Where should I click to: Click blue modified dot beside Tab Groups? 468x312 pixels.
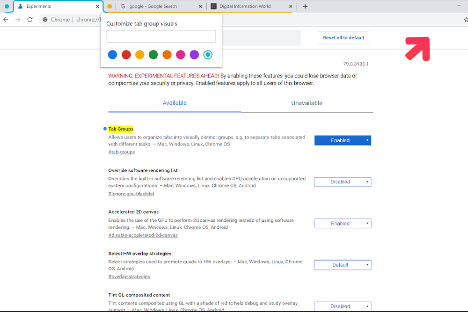pos(105,129)
